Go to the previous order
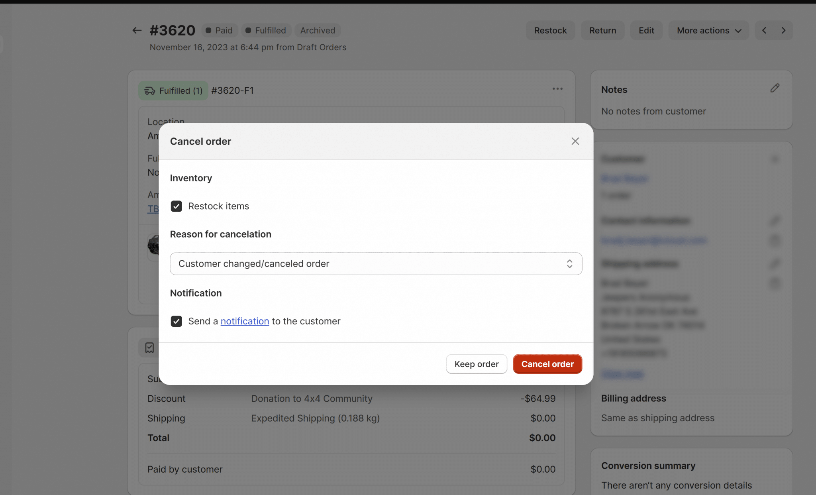Image resolution: width=816 pixels, height=495 pixels. [764, 30]
